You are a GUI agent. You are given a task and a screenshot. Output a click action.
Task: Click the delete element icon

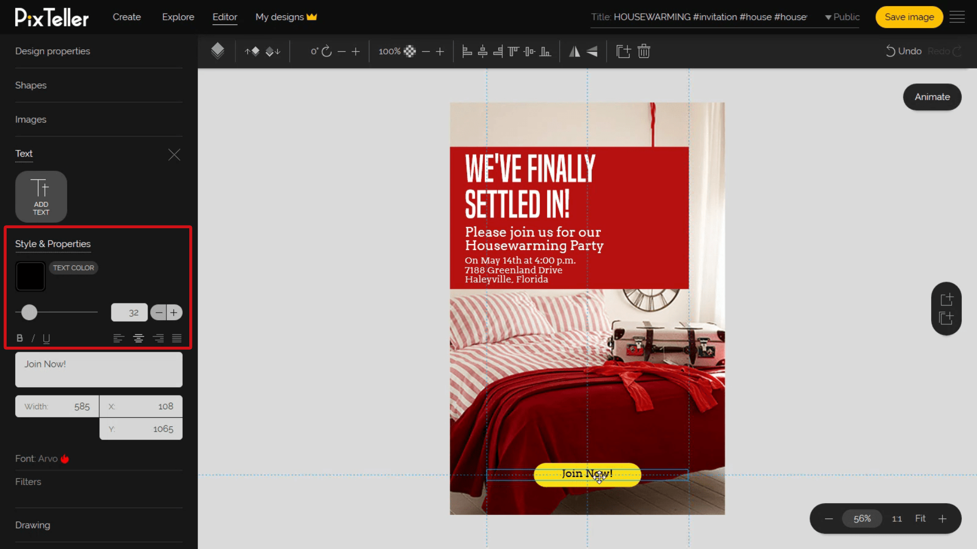point(644,51)
